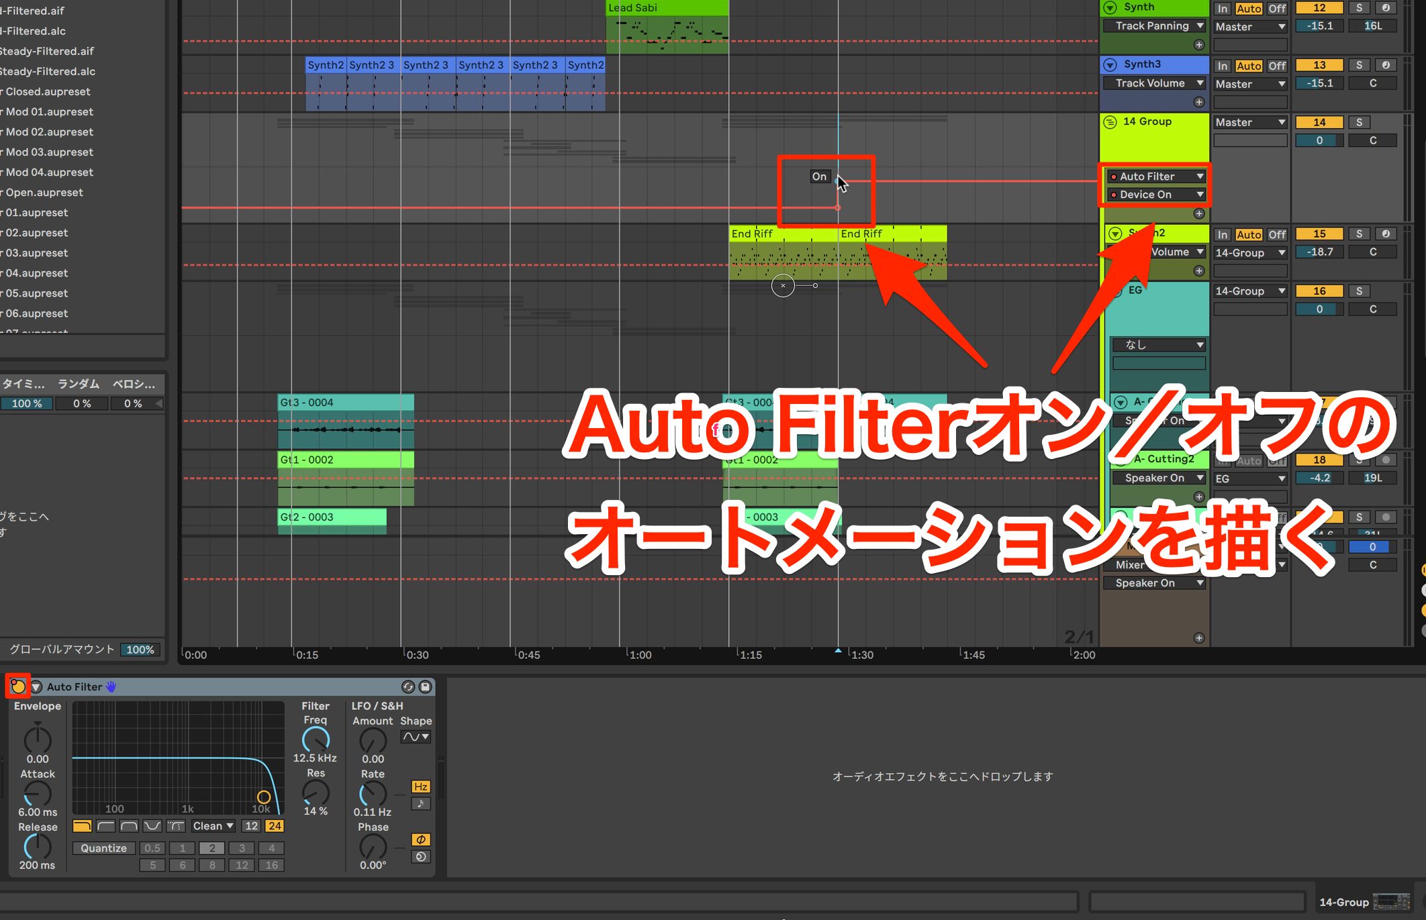Click the 1:00 timeline marker
This screenshot has width=1426, height=920.
pyautogui.click(x=640, y=654)
